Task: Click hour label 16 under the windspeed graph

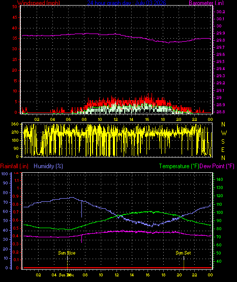Action: click(147, 119)
